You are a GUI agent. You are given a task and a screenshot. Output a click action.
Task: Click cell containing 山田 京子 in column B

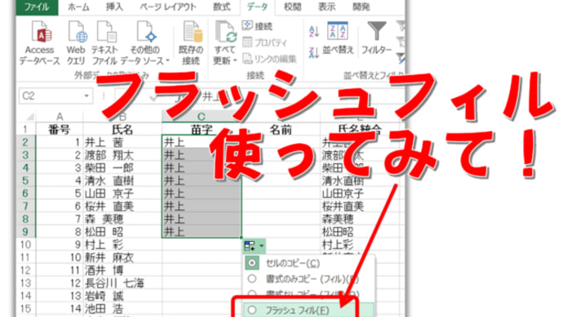[x=122, y=194]
